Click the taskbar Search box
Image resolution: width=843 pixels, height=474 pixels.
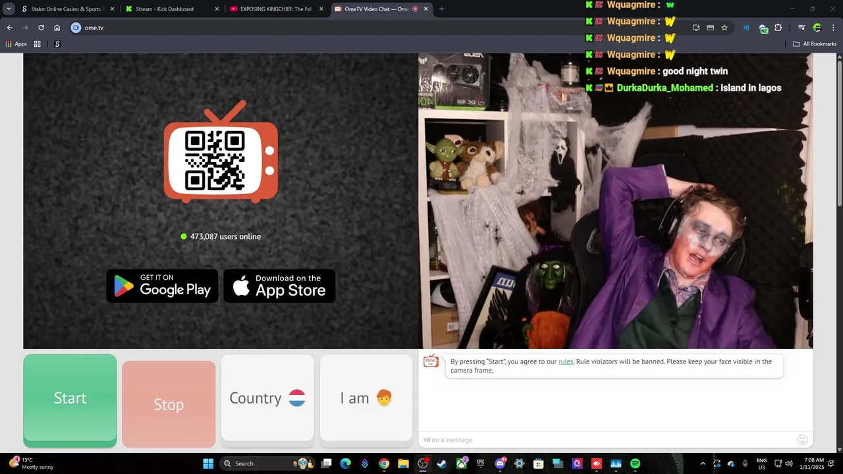click(267, 463)
